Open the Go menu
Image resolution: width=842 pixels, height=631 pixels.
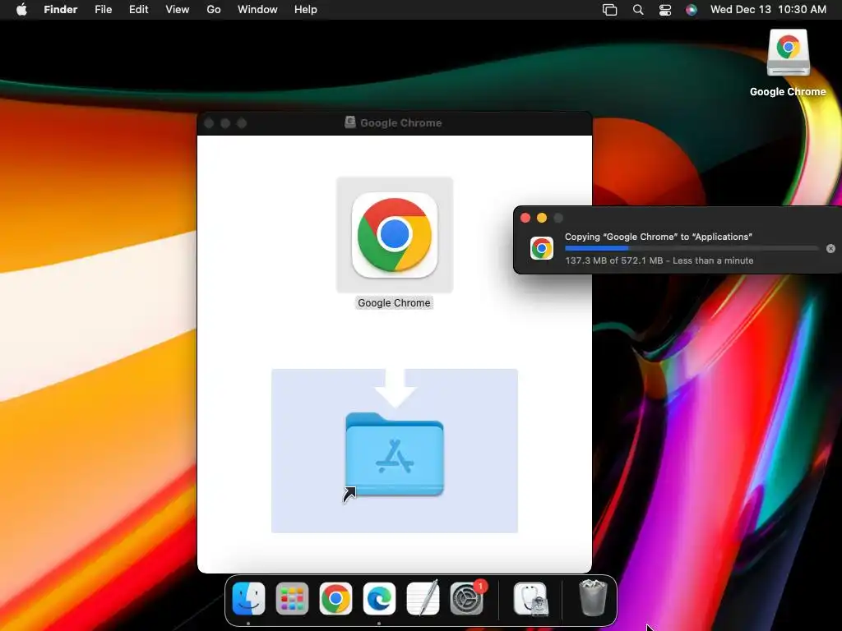click(x=214, y=10)
